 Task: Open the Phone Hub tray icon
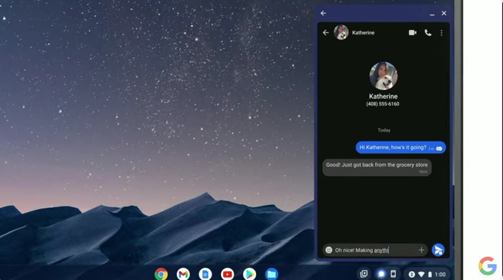pos(393,274)
